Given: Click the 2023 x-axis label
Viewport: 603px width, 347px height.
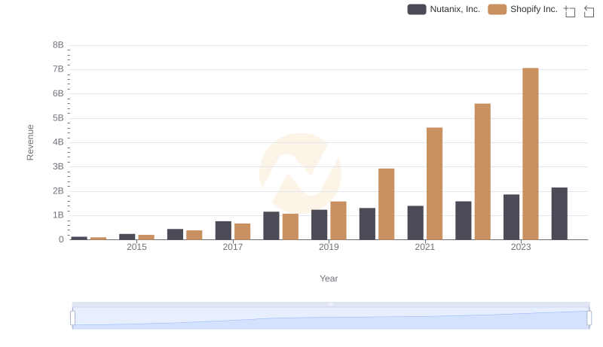Looking at the screenshot, I should (x=521, y=247).
